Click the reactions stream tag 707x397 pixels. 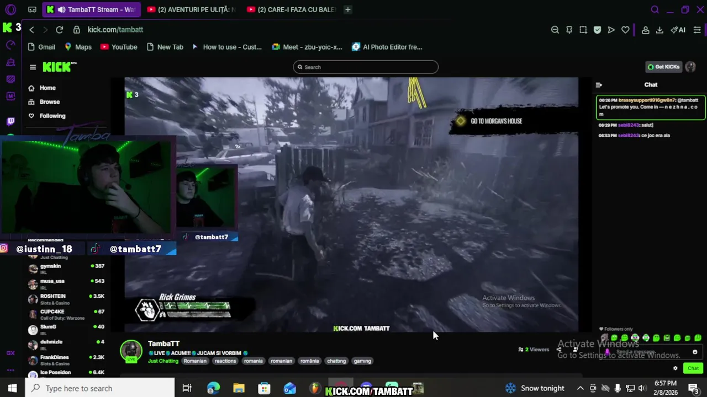pyautogui.click(x=225, y=361)
